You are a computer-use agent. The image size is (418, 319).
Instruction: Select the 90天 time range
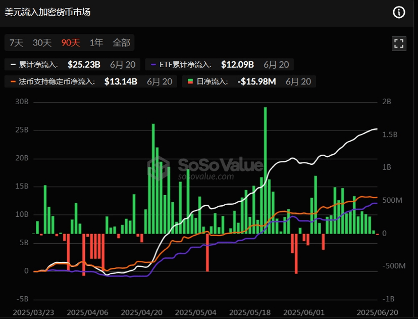[x=71, y=42]
